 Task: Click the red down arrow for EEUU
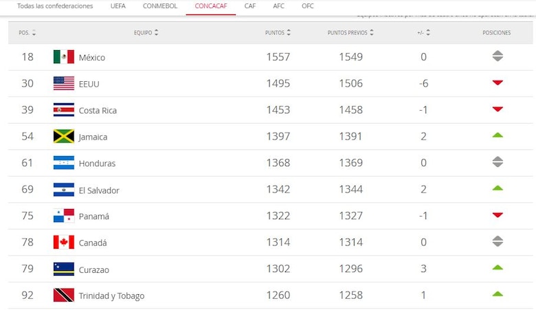pyautogui.click(x=498, y=83)
